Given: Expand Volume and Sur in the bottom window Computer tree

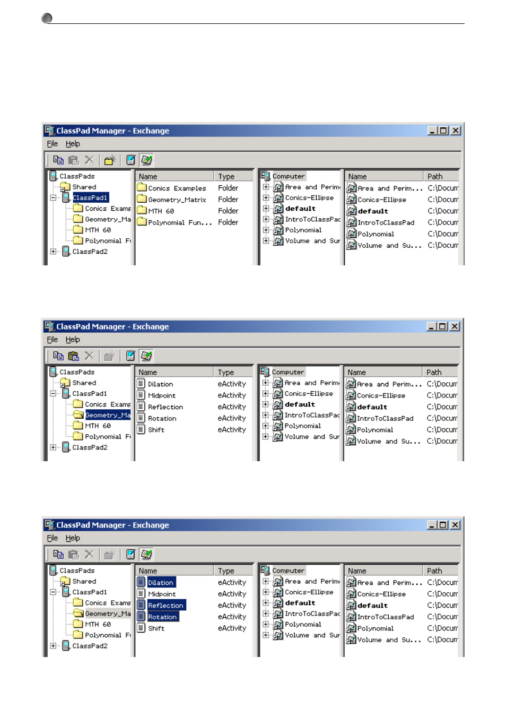Looking at the screenshot, I should (265, 635).
